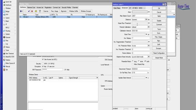The width and height of the screenshot is (196, 110).
Task: Open Tools menu in sidebar
Action: 7,50
